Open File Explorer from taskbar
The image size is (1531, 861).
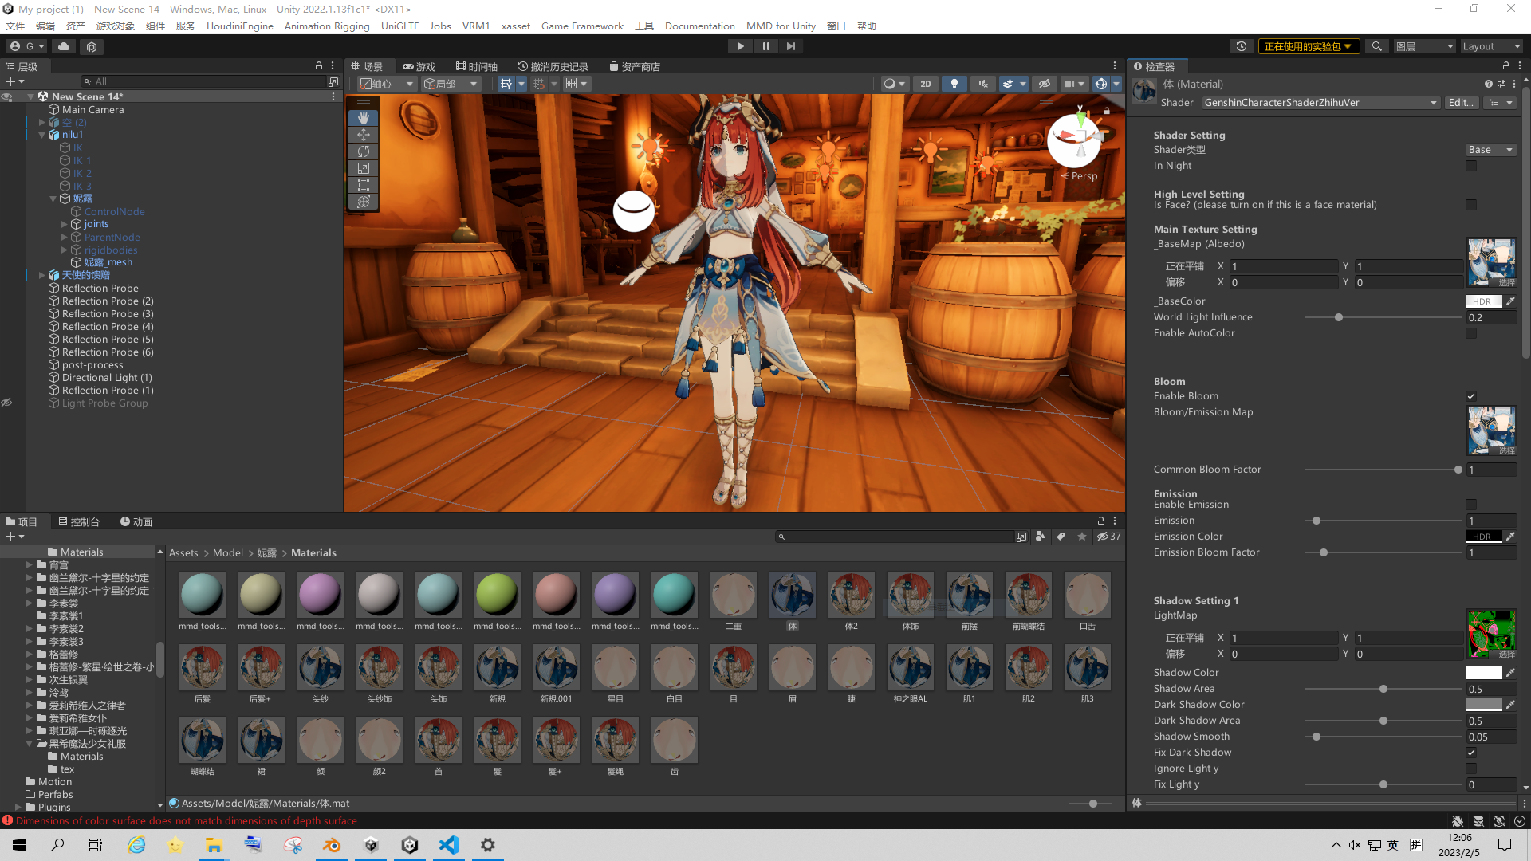click(x=214, y=845)
